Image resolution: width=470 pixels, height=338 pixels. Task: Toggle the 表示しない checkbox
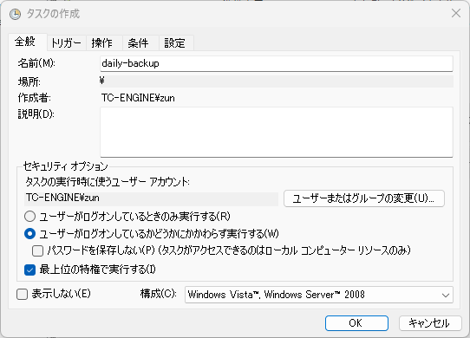[x=23, y=295]
